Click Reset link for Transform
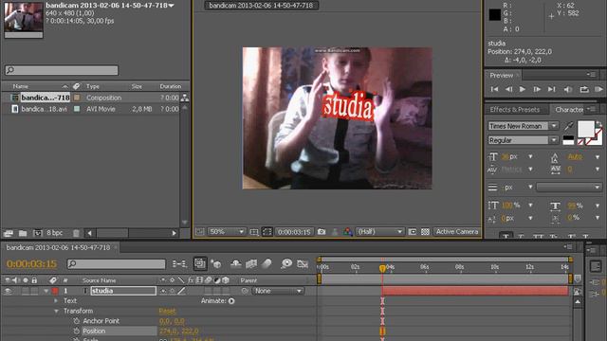 click(x=167, y=312)
